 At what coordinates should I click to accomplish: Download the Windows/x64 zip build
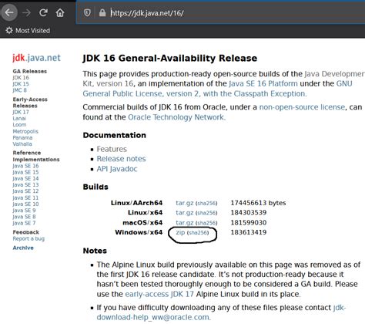[x=180, y=232]
